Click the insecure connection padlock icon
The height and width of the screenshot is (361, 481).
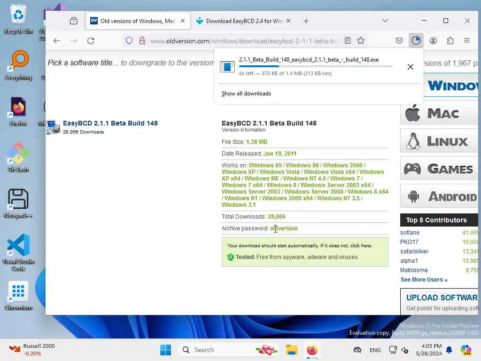tap(142, 40)
